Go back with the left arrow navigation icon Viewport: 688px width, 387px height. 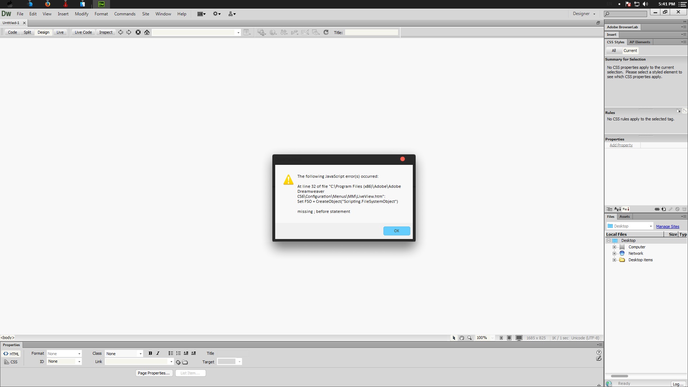coord(121,32)
